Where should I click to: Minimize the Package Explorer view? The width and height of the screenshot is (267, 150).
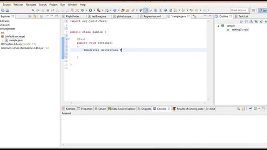pyautogui.click(x=52, y=16)
